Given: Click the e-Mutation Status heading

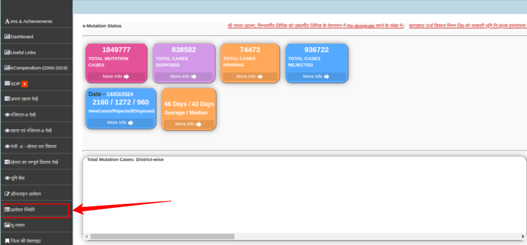Looking at the screenshot, I should pyautogui.click(x=102, y=26).
